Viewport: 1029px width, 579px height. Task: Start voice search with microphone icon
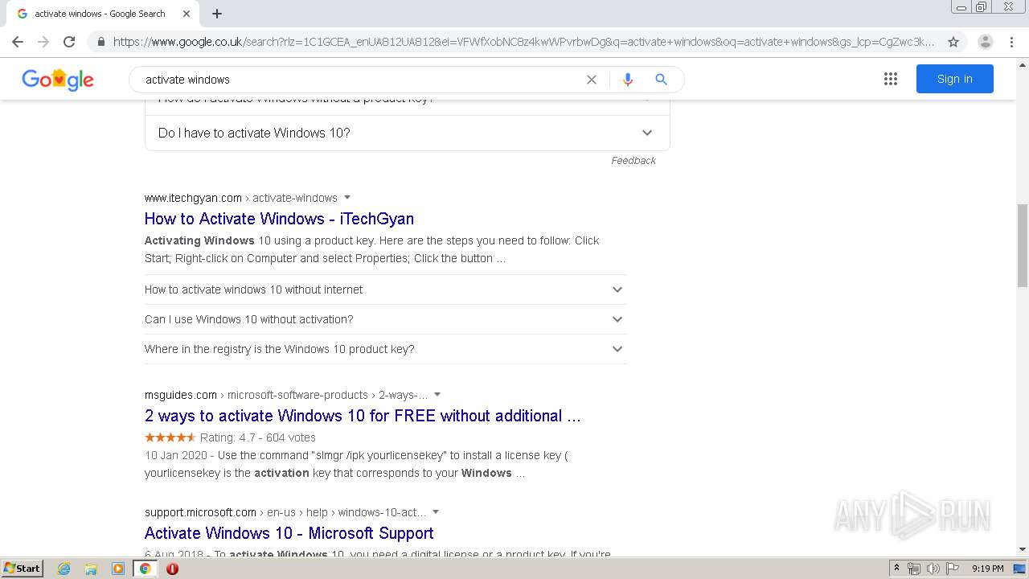[x=628, y=80]
